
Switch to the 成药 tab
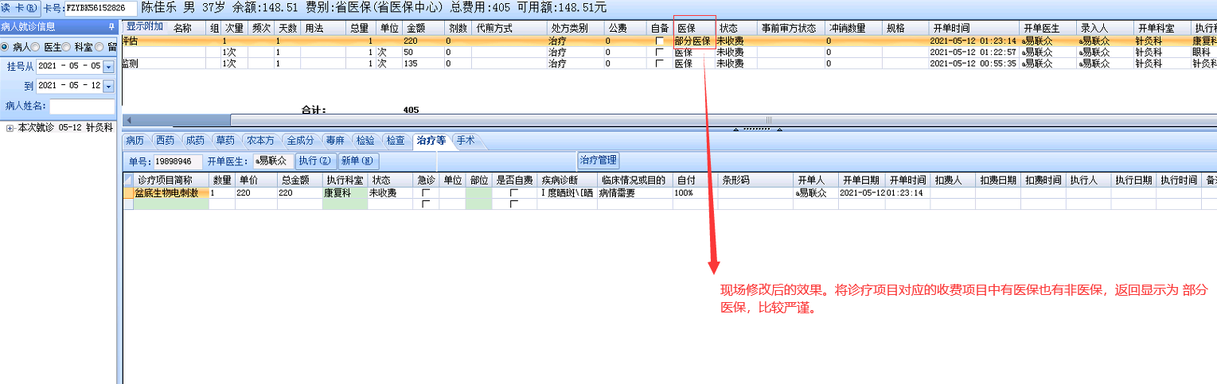pos(195,140)
